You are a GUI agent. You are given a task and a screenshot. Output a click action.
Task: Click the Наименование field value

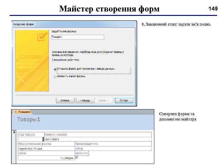click(98, 139)
